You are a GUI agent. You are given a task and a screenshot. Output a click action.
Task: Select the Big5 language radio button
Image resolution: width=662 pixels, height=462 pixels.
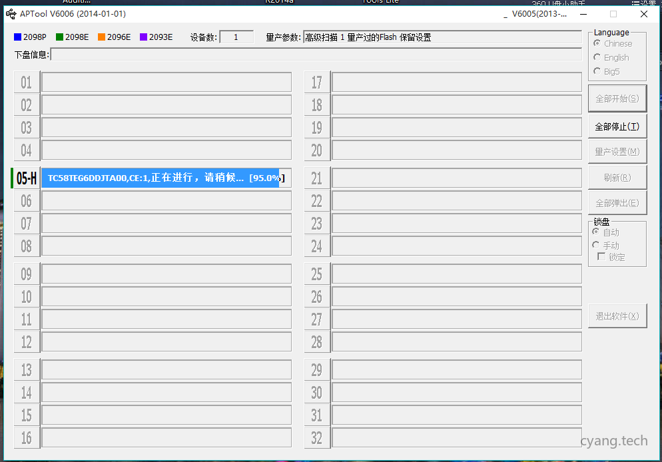click(x=597, y=71)
